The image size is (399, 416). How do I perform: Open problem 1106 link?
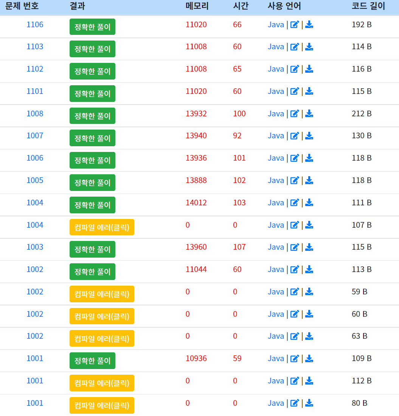(x=35, y=25)
